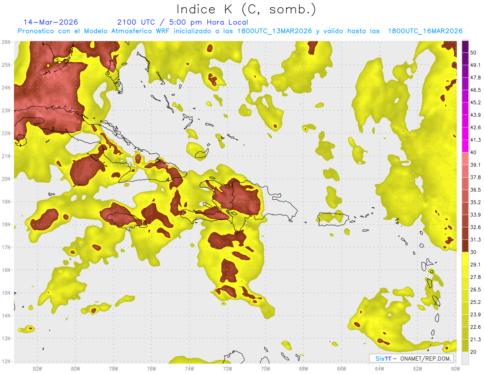Screen dimensions: 484x374
Task: Click the 'SisTT - ONAMET/REP.DOM.' credit label
Action: click(411, 358)
